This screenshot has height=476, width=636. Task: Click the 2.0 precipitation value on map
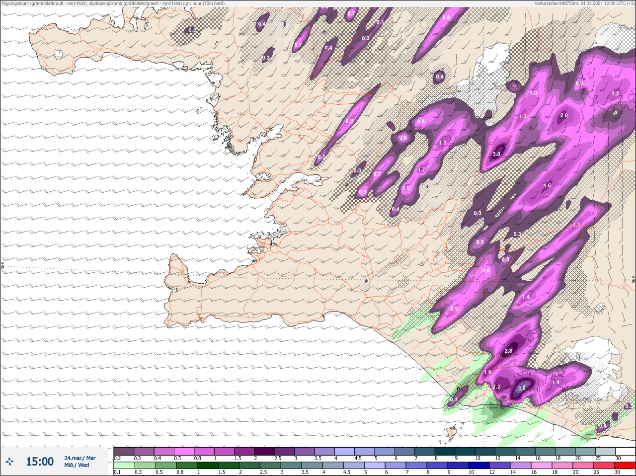[x=564, y=115]
